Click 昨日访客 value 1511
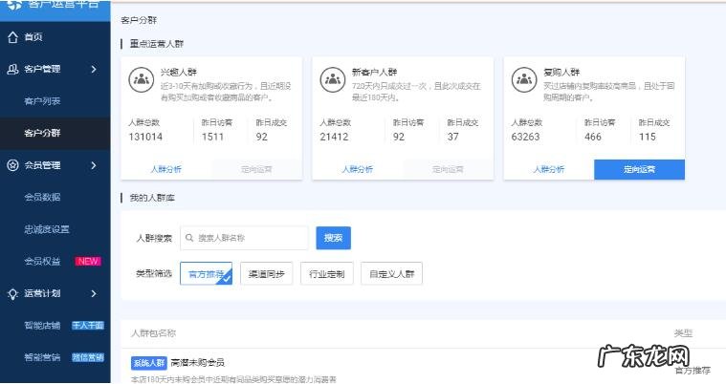 click(x=212, y=137)
